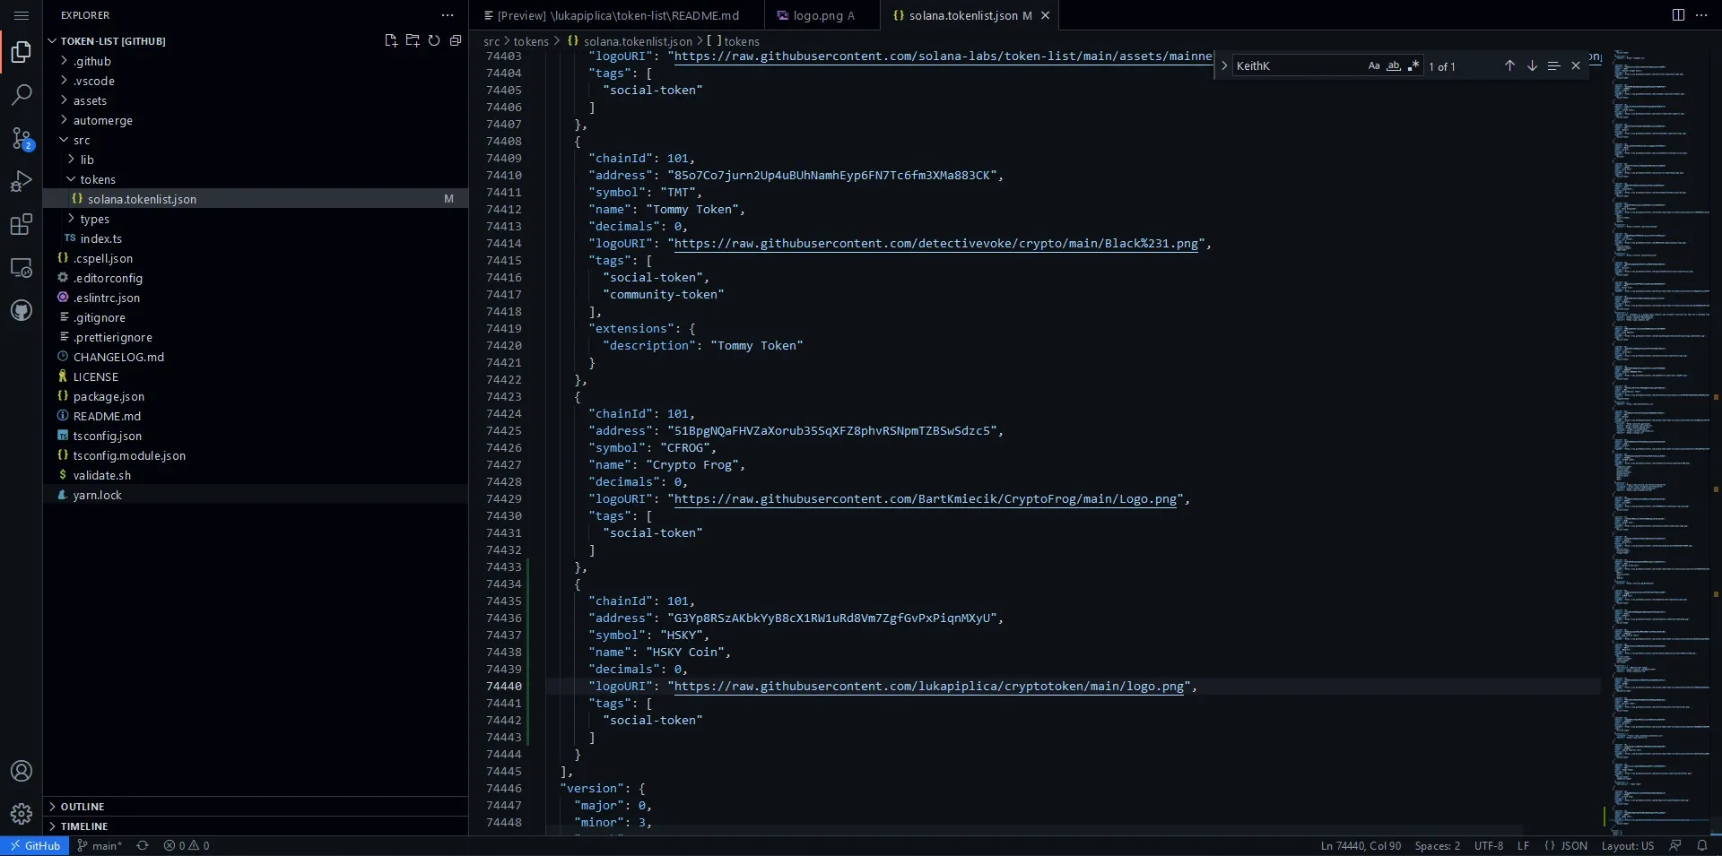The image size is (1722, 856).
Task: Open the Explorer view in activity bar
Action: (22, 52)
